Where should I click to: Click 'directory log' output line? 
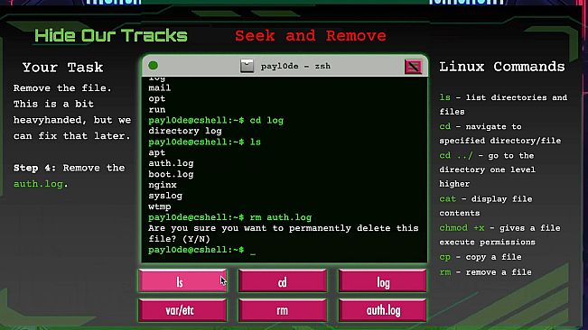[x=185, y=131]
